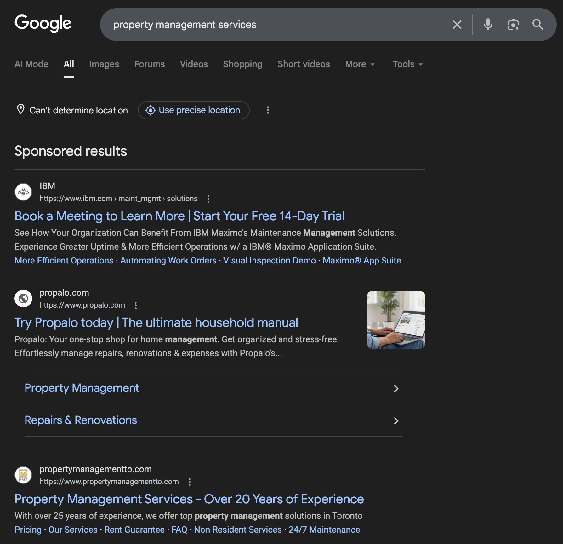Open propalo.com ad three-dot menu
The height and width of the screenshot is (544, 563).
click(x=136, y=305)
